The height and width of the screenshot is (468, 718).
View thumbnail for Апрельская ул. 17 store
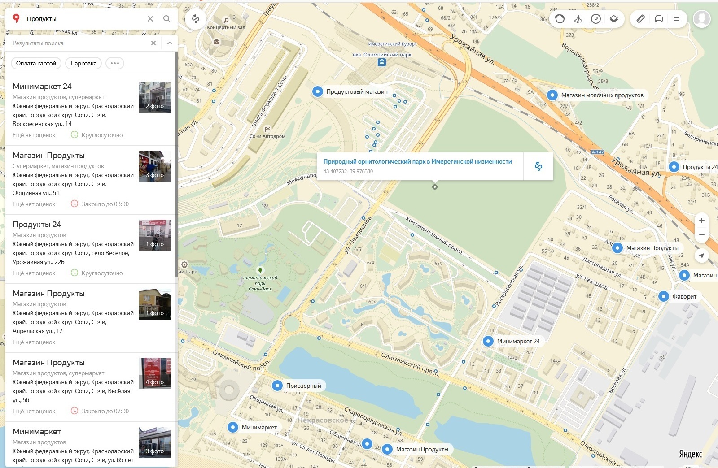pyautogui.click(x=155, y=304)
